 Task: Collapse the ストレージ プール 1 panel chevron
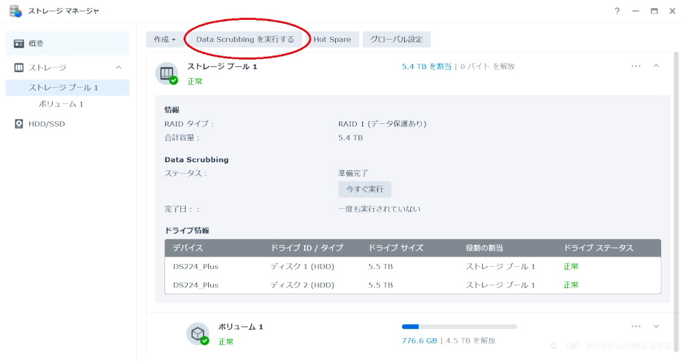pyautogui.click(x=656, y=66)
